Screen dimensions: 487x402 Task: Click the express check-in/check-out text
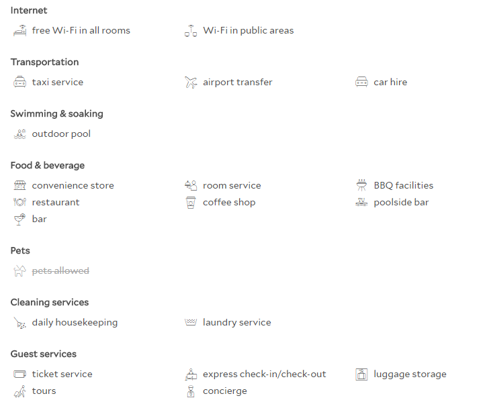click(x=264, y=374)
